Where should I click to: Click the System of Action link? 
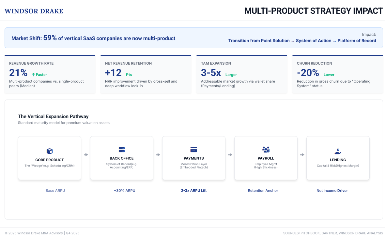tap(314, 40)
